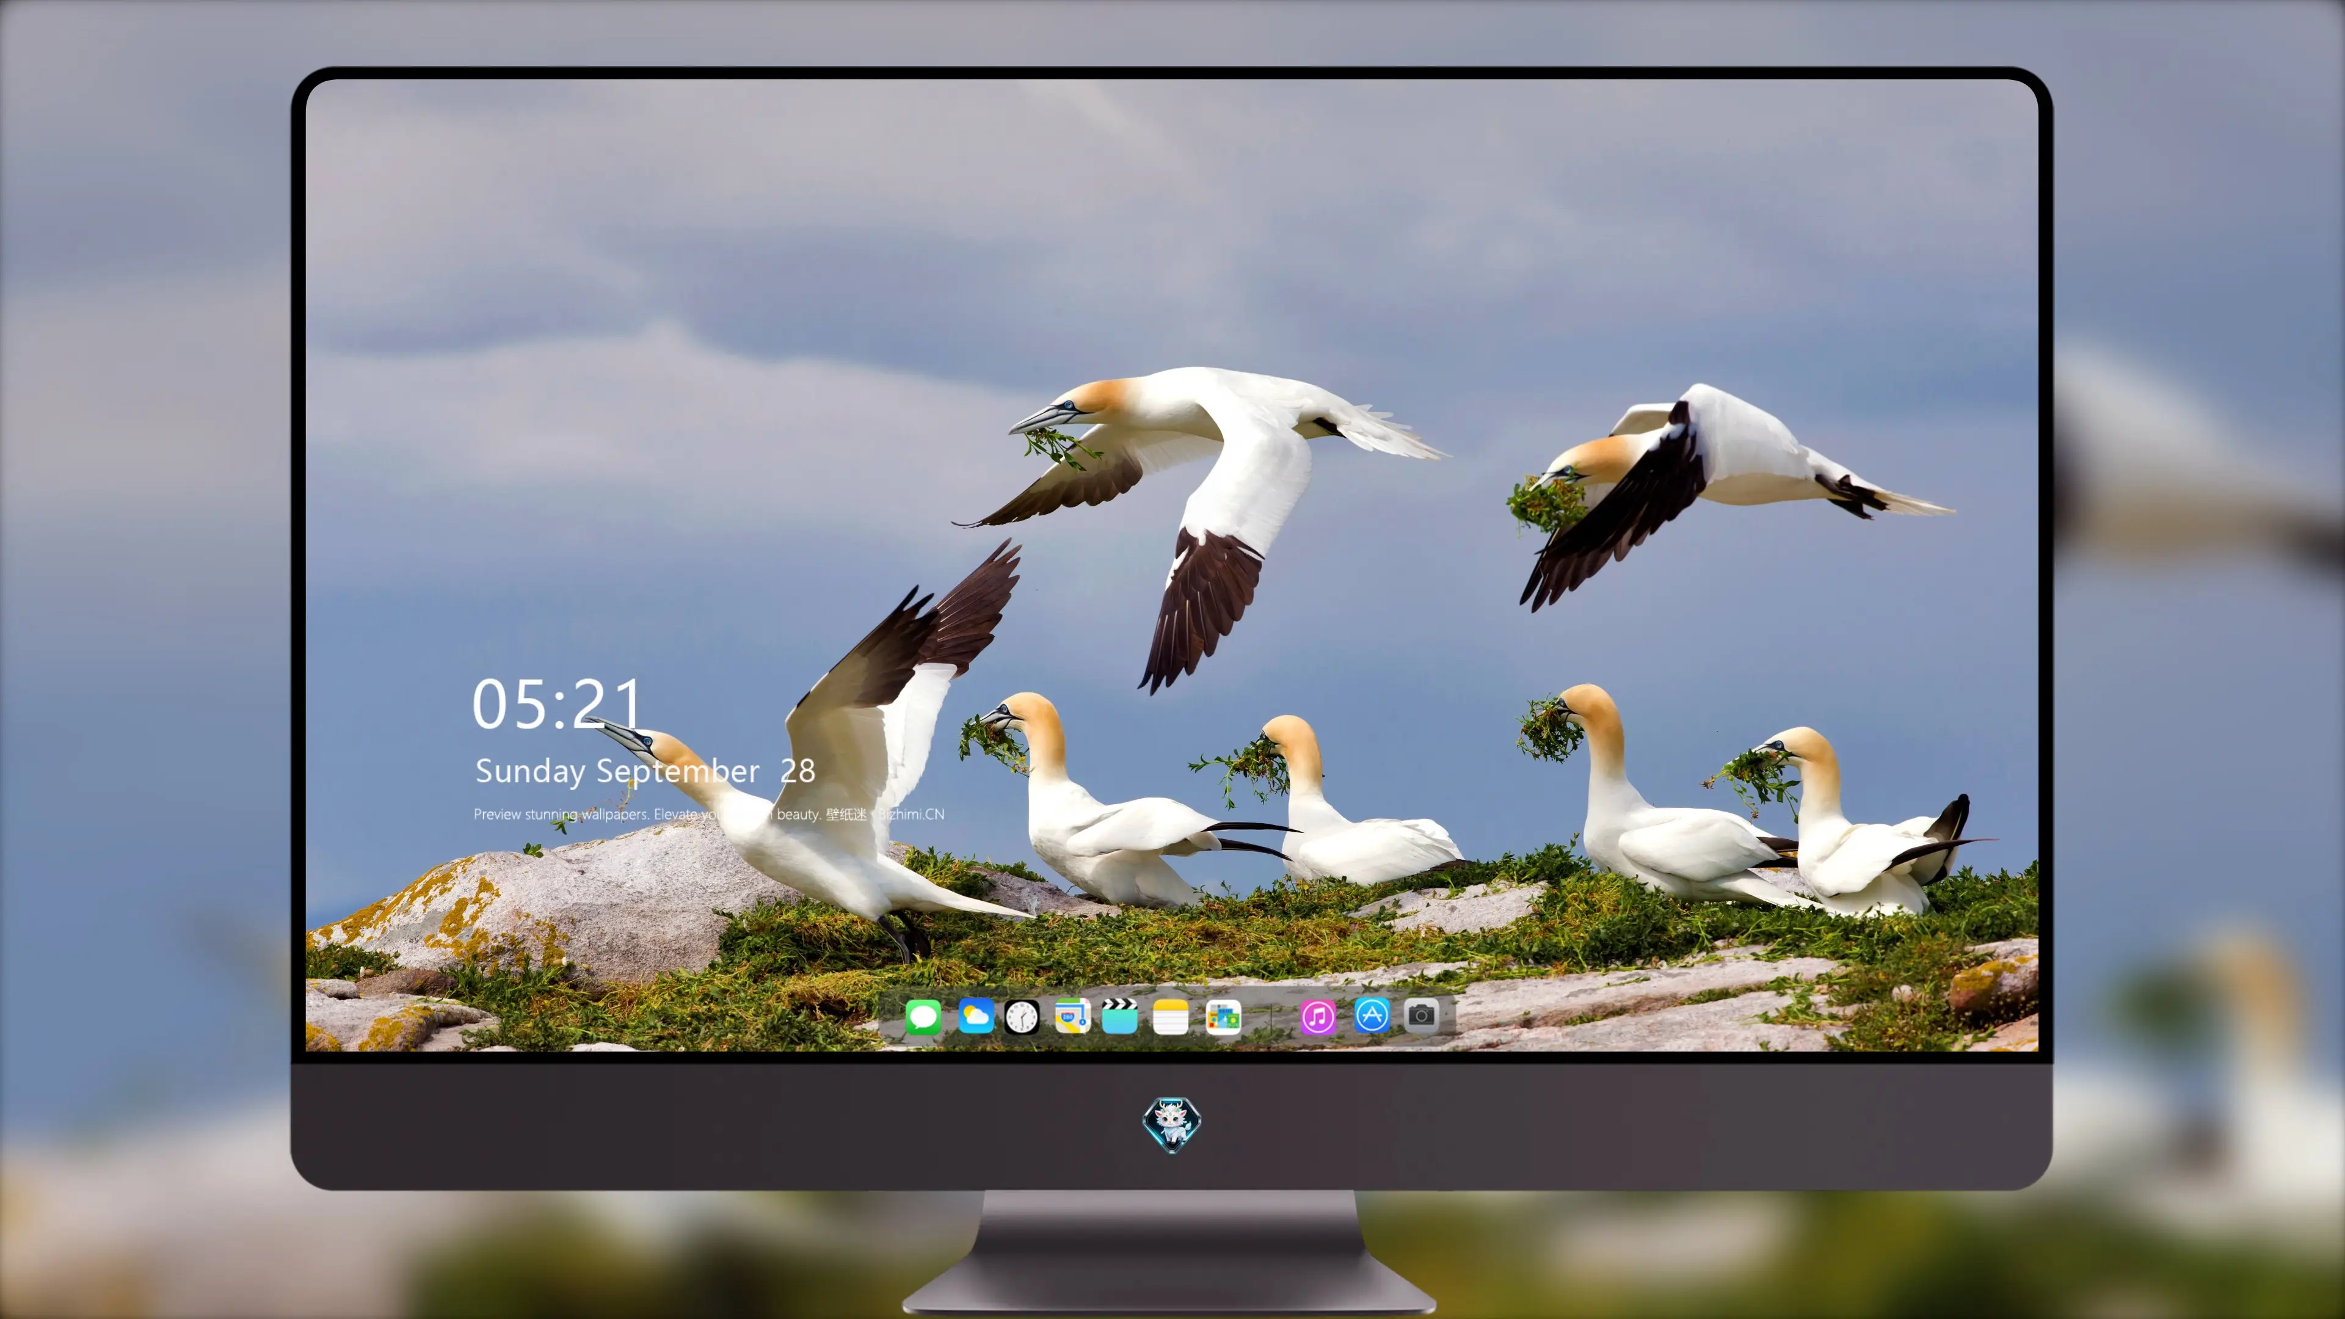Open the Camera app in the dock
This screenshot has width=2345, height=1319.
pyautogui.click(x=1421, y=1015)
